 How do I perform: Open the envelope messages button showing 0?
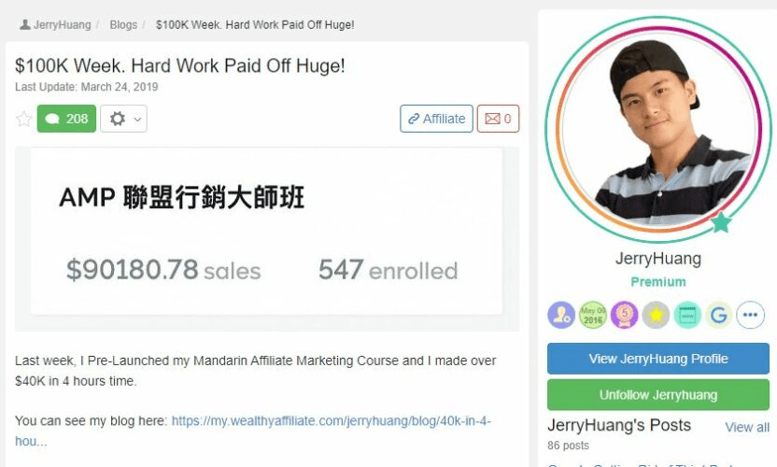[498, 119]
